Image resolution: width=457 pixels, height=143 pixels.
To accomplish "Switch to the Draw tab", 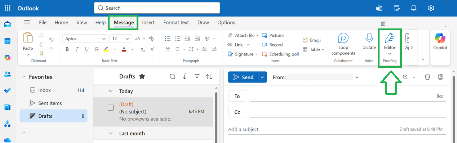I will pos(203,22).
